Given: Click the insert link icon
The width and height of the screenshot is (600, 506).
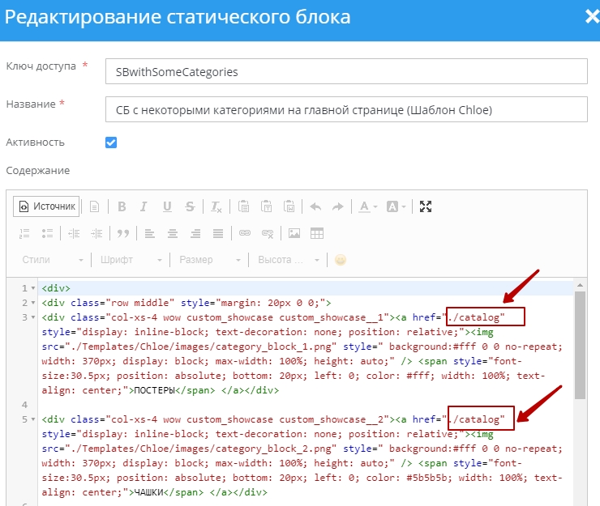Looking at the screenshot, I should coord(244,233).
